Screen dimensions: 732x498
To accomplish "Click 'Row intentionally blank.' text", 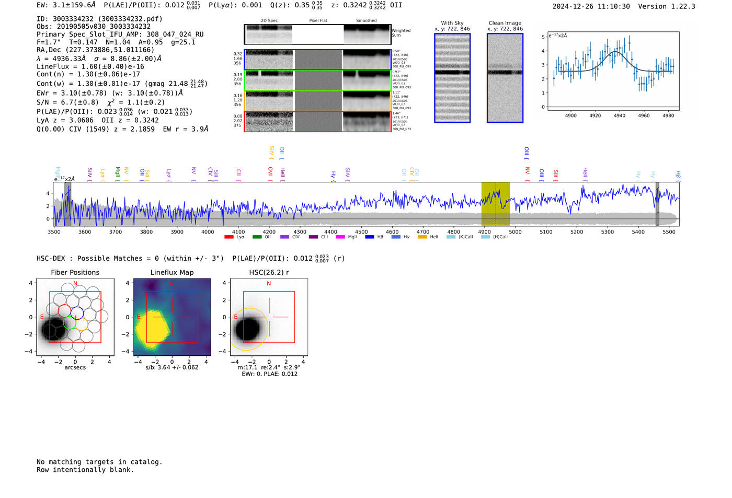I will pyautogui.click(x=85, y=470).
